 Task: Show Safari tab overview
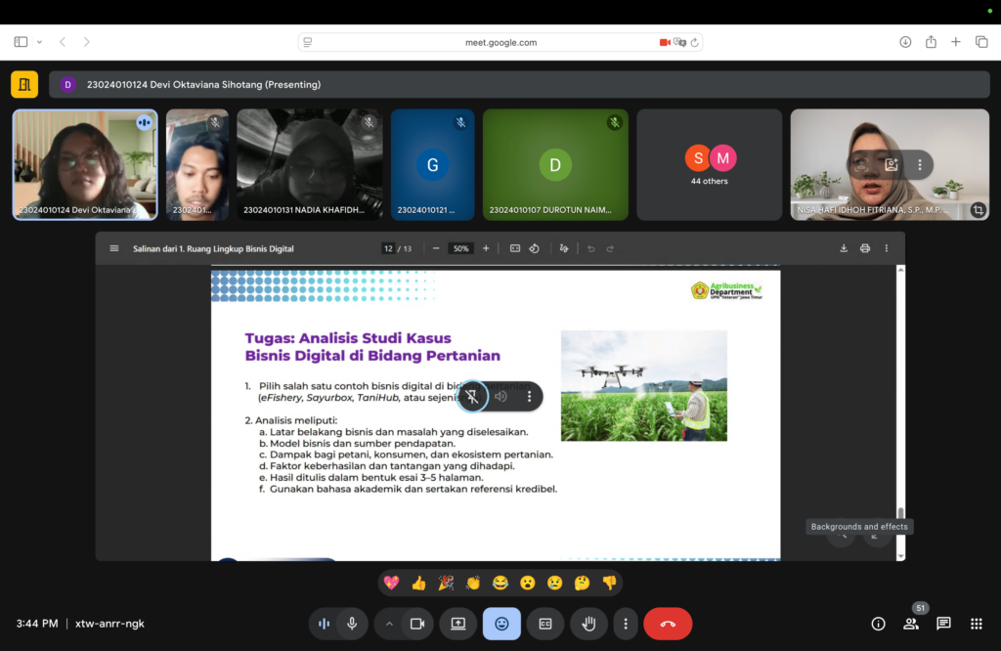[x=981, y=42]
